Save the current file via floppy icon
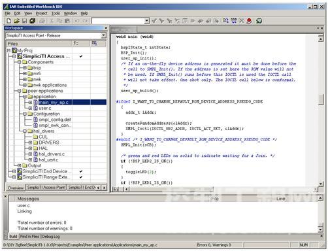328x251 pixels. (x=24, y=21)
